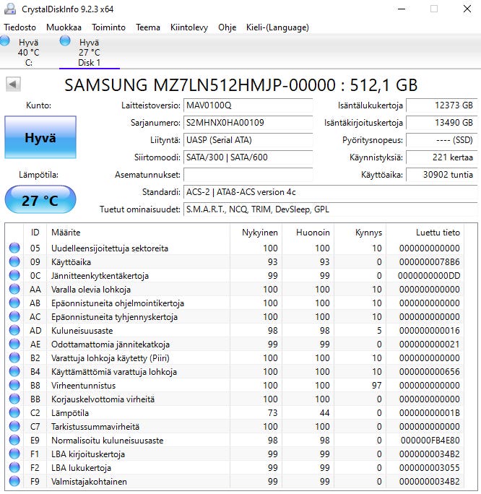The image size is (481, 494).
Task: Click status orb for attribute 0C
Action: 14,275
